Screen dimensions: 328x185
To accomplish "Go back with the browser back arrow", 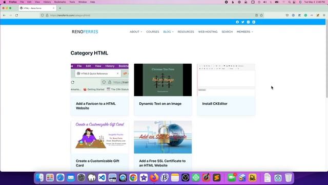I will (x=4, y=15).
